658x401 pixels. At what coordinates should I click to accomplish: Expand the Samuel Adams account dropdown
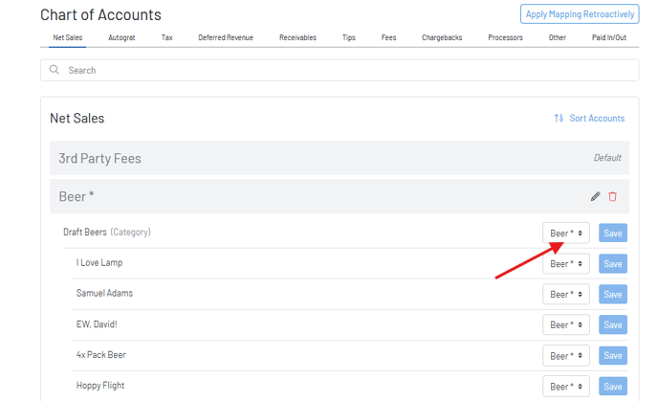[x=566, y=295]
